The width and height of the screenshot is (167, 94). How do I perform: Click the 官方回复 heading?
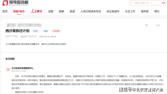[10, 59]
